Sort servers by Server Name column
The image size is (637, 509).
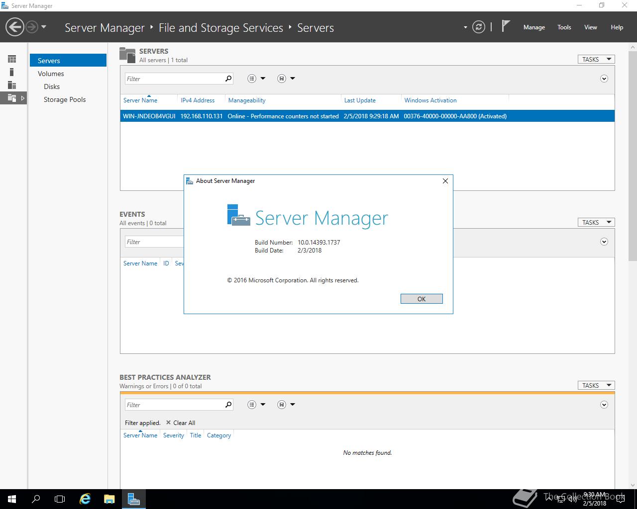(140, 100)
